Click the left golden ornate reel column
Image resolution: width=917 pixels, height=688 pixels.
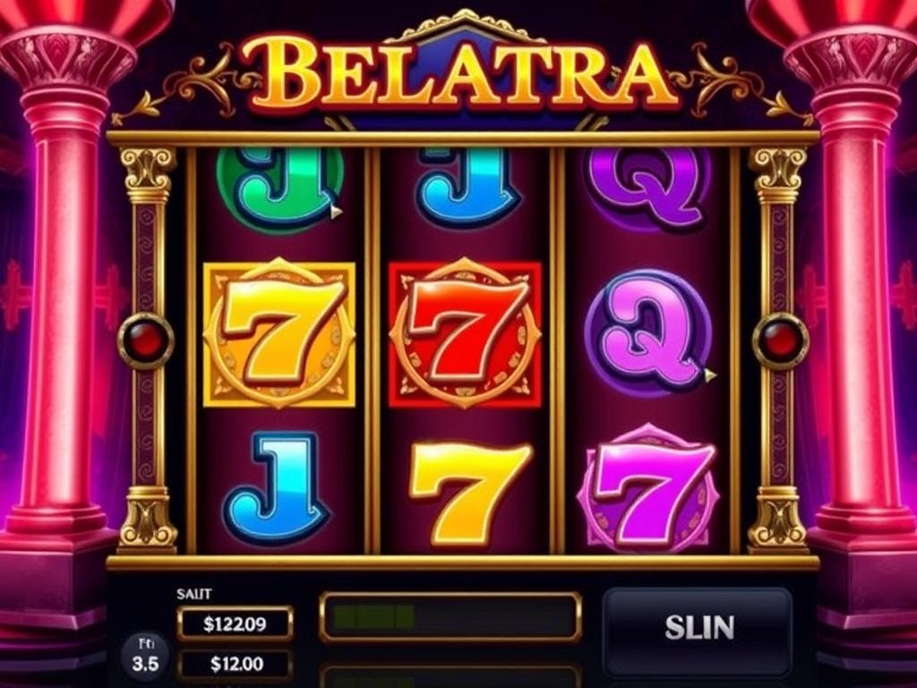[148, 350]
